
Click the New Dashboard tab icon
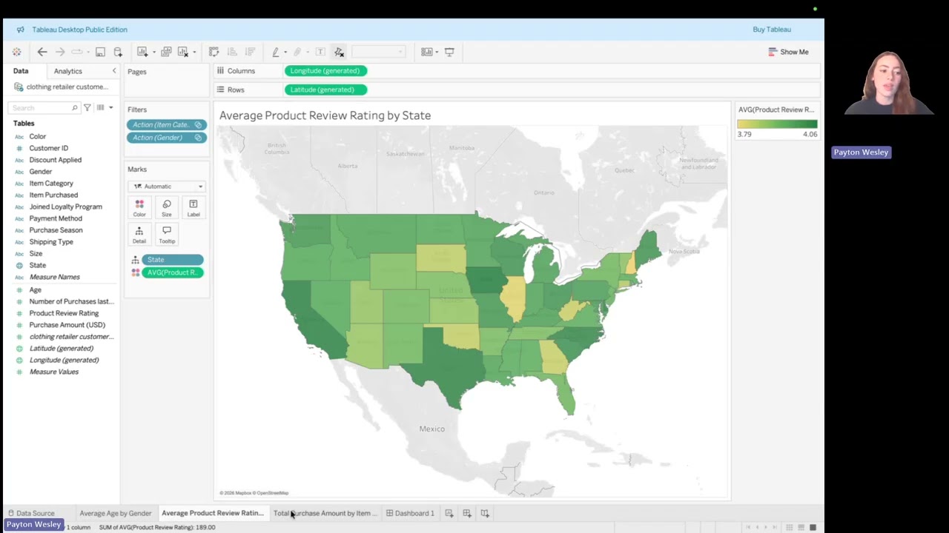pyautogui.click(x=466, y=513)
